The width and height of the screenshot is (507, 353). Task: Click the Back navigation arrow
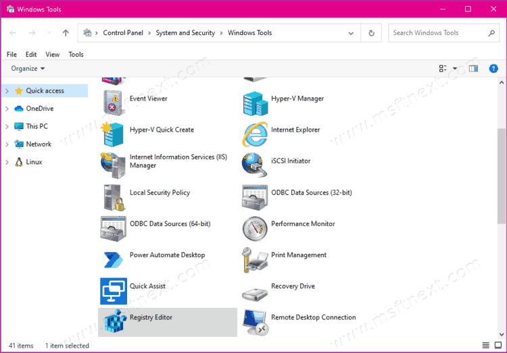(x=13, y=33)
